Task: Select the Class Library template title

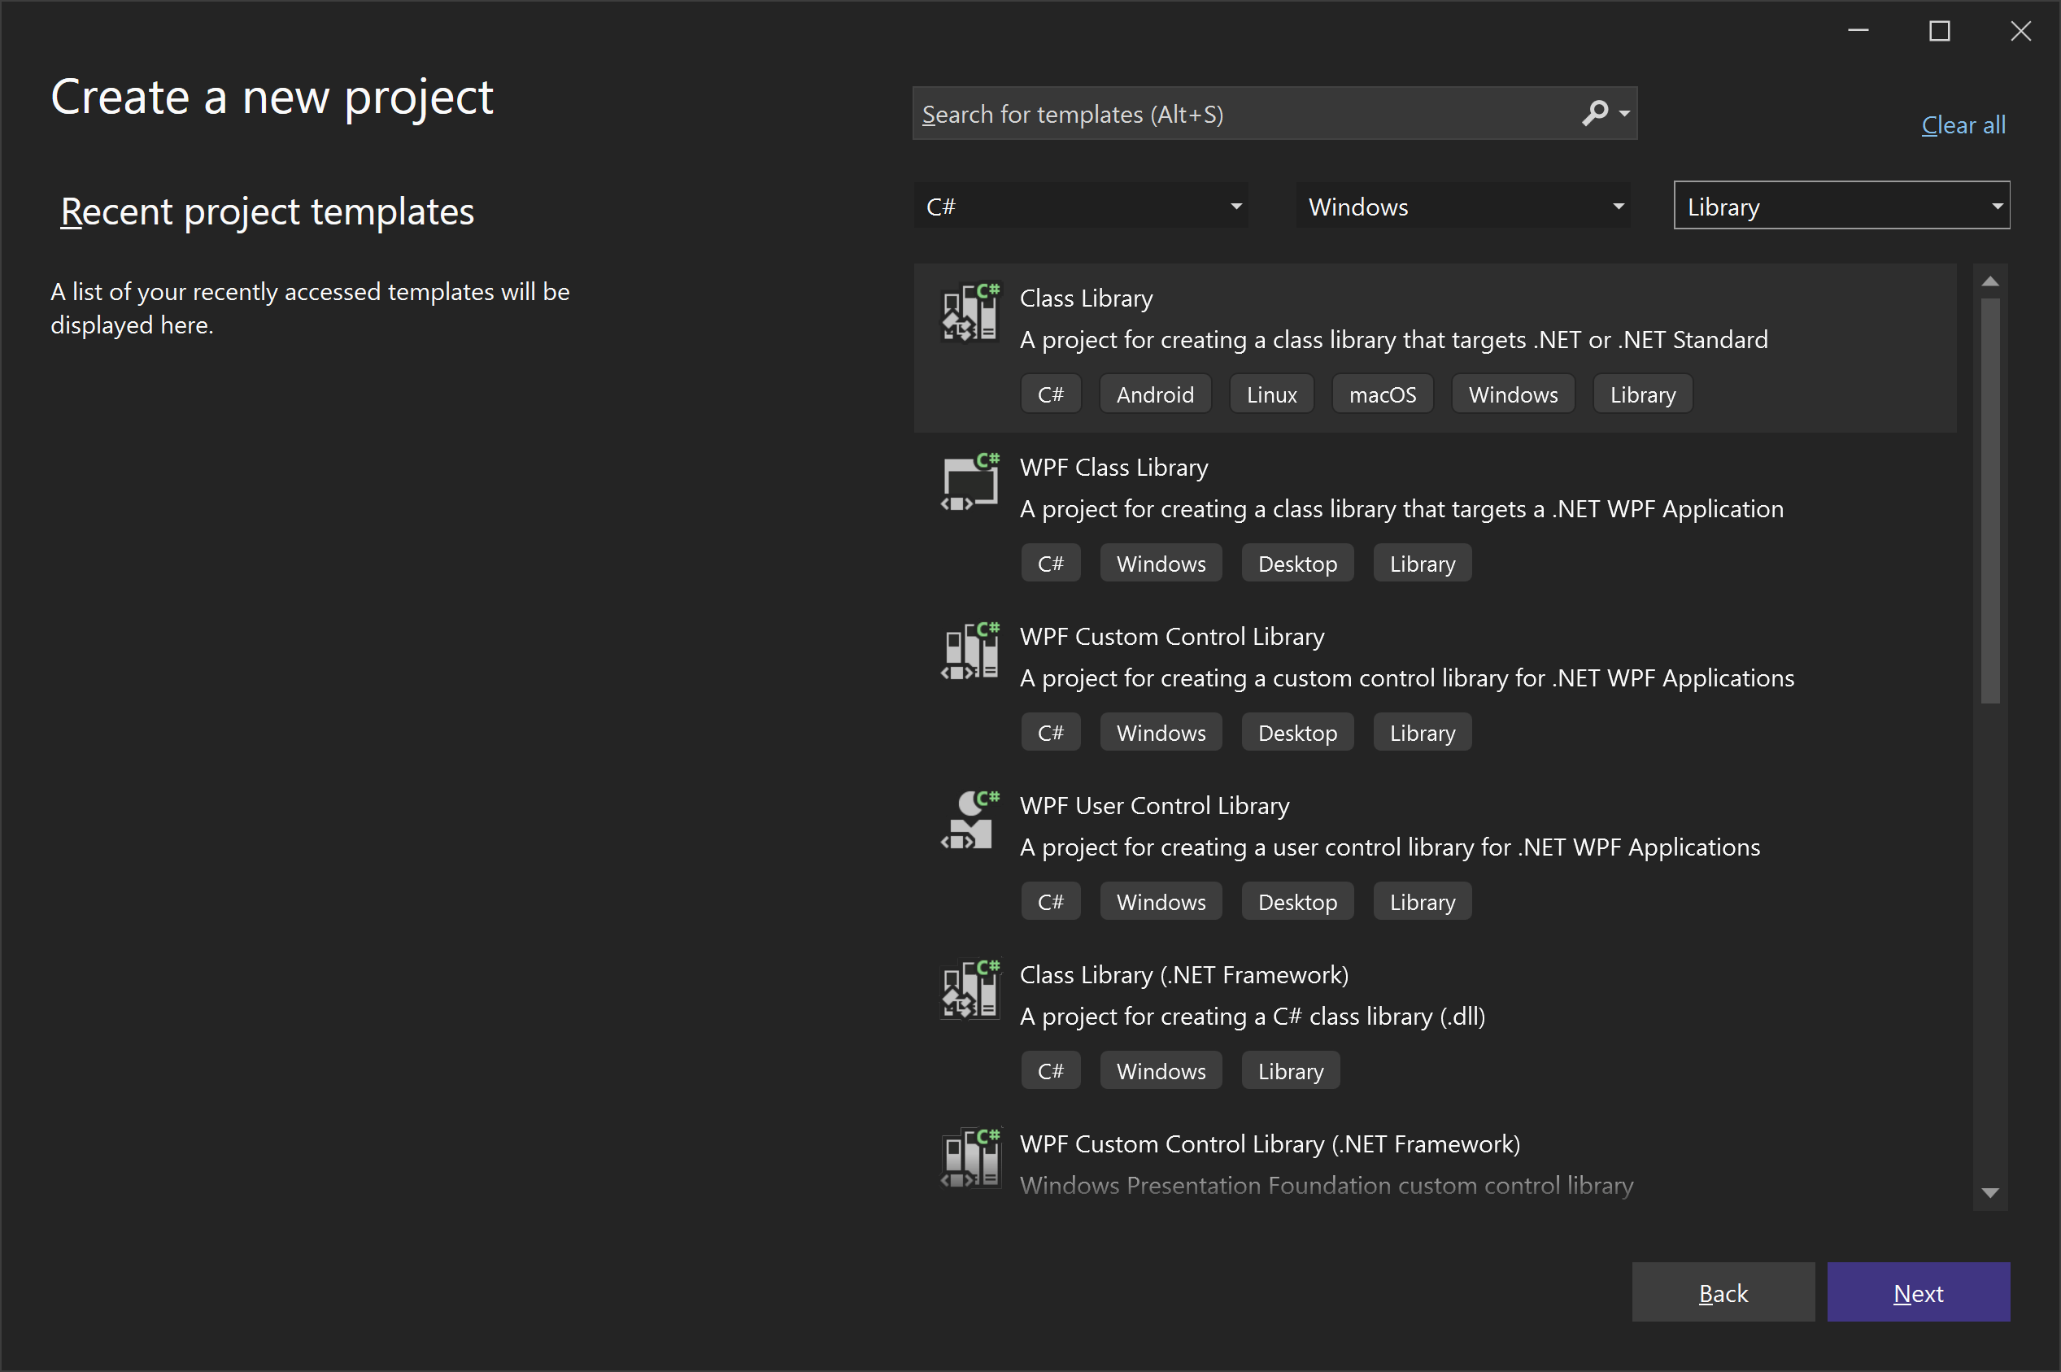Action: coord(1087,298)
